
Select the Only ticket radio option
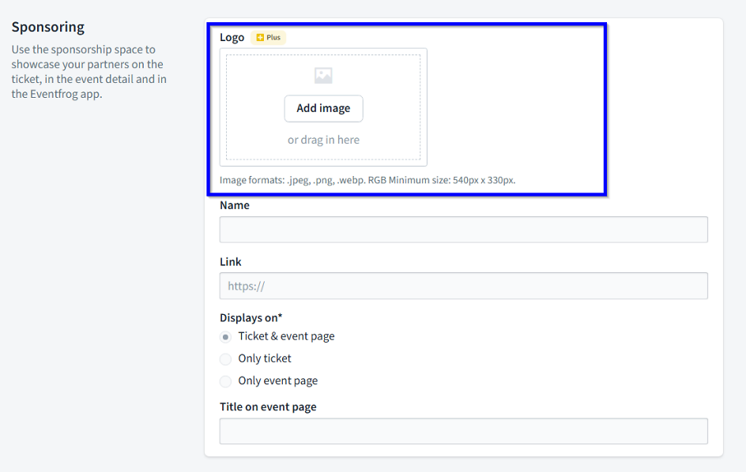point(226,359)
